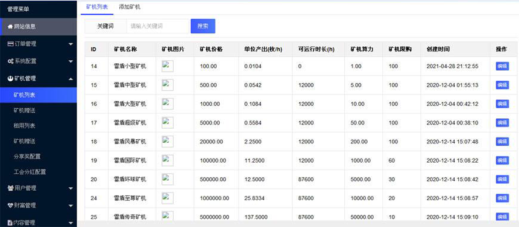Click the image thumbnail of 雷盾至尊矿机
The image size is (519, 227).
(168, 198)
